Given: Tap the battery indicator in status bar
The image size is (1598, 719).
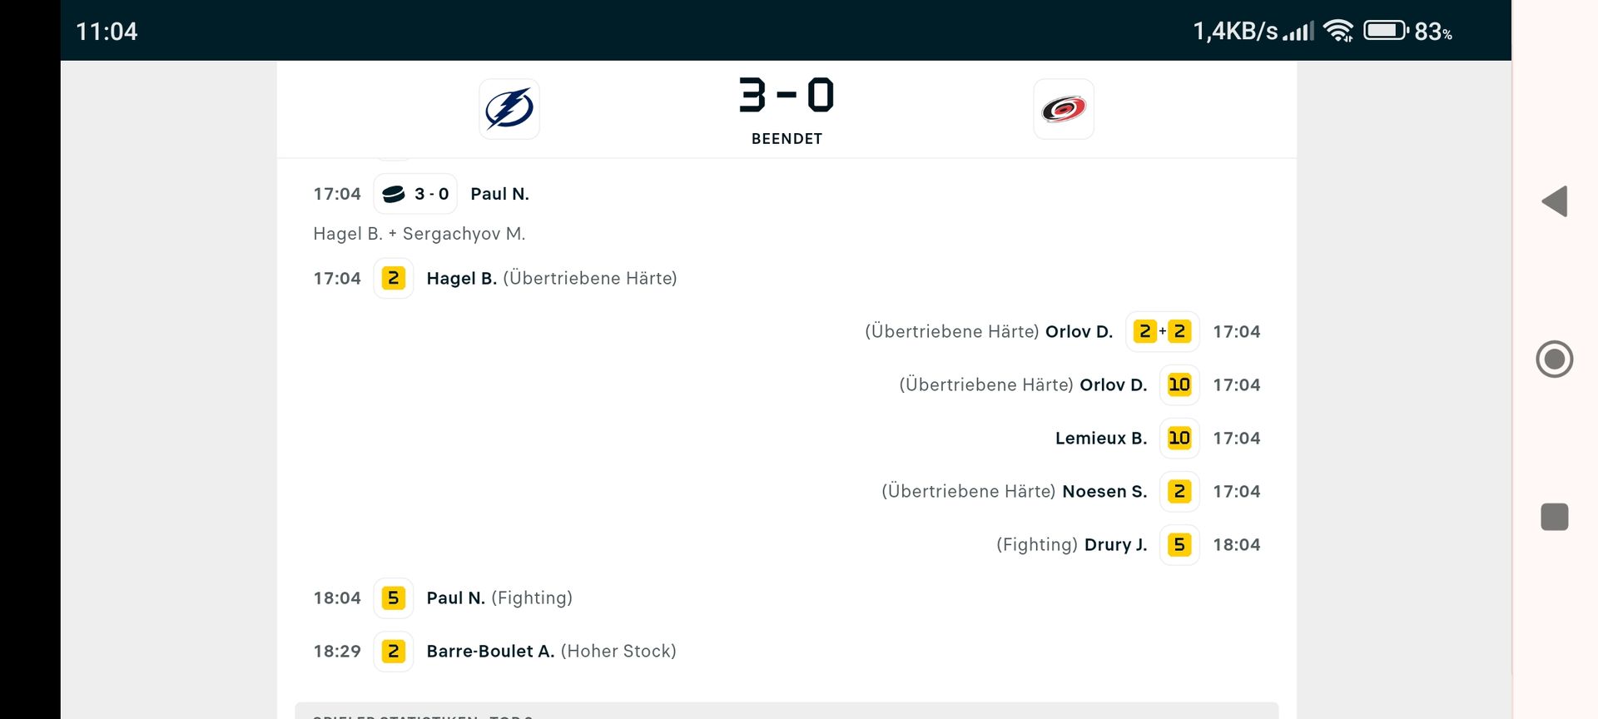Looking at the screenshot, I should pyautogui.click(x=1386, y=32).
